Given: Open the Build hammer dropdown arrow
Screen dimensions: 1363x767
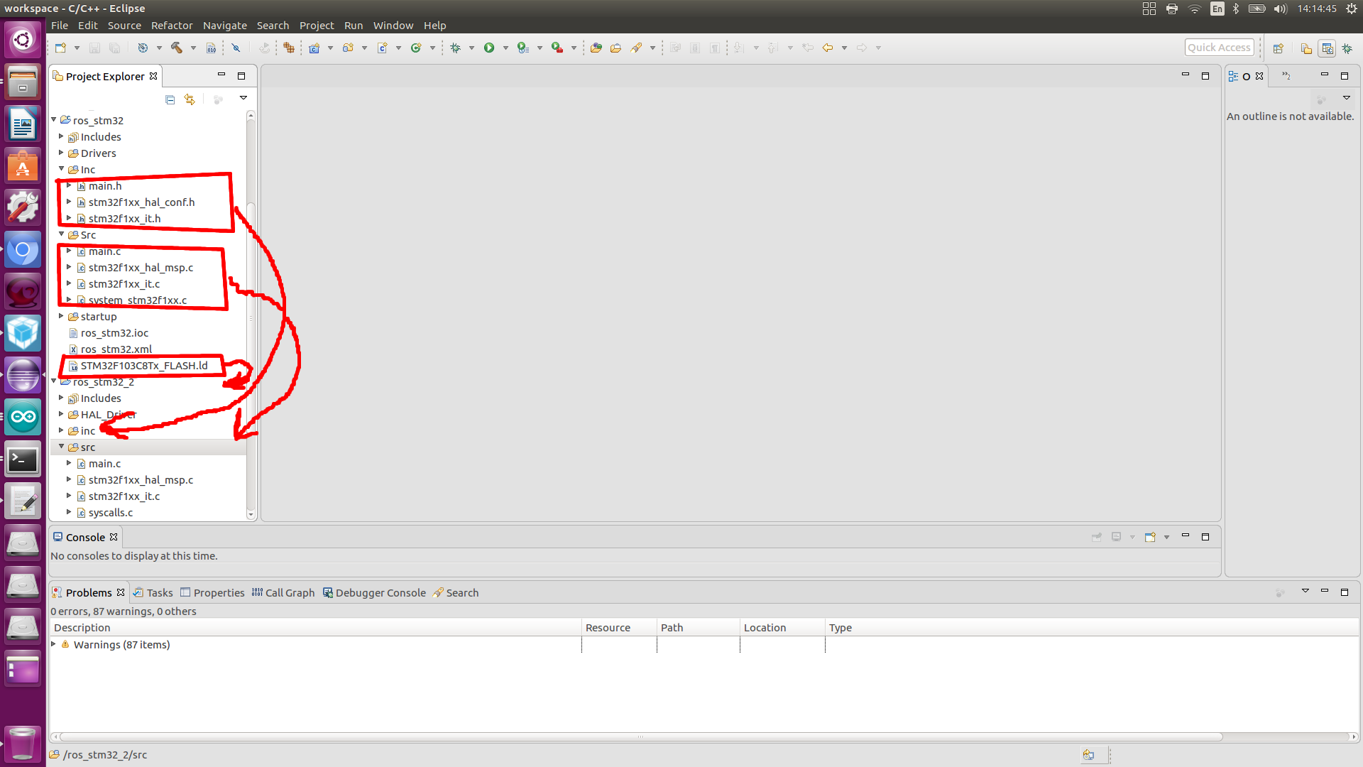Looking at the screenshot, I should (193, 48).
